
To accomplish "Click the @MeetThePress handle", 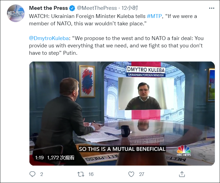I will pyautogui.click(x=97, y=8).
